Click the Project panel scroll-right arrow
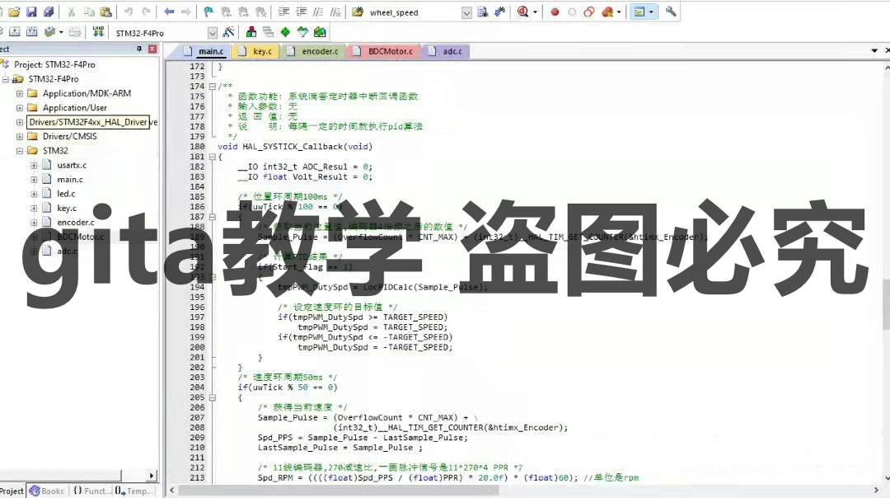Screen dimensions: 890x498 151,476
